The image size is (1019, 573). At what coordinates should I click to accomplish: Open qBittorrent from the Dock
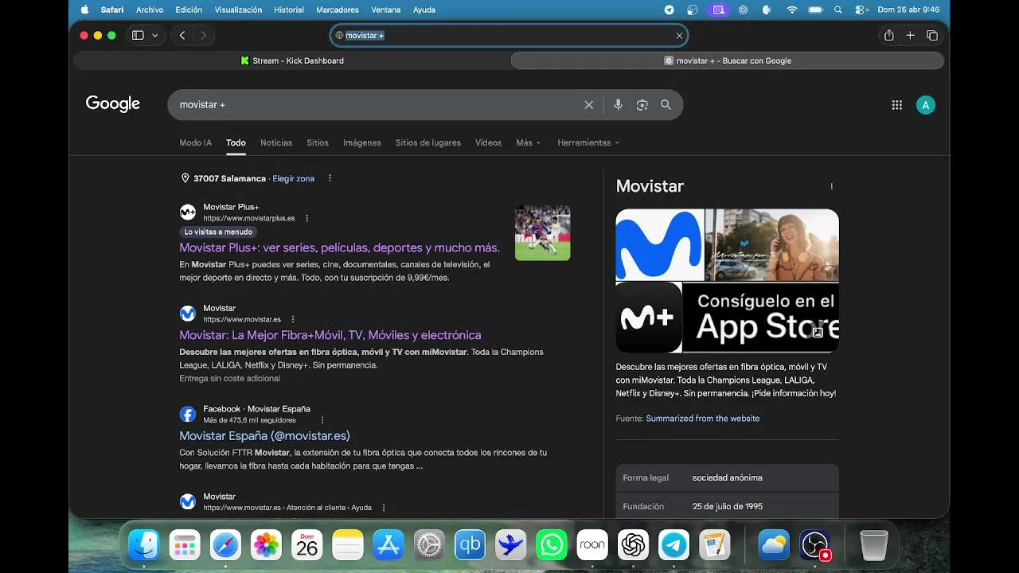pos(470,545)
